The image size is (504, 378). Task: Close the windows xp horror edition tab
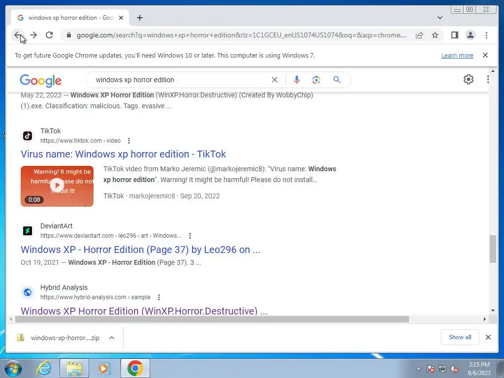[121, 18]
